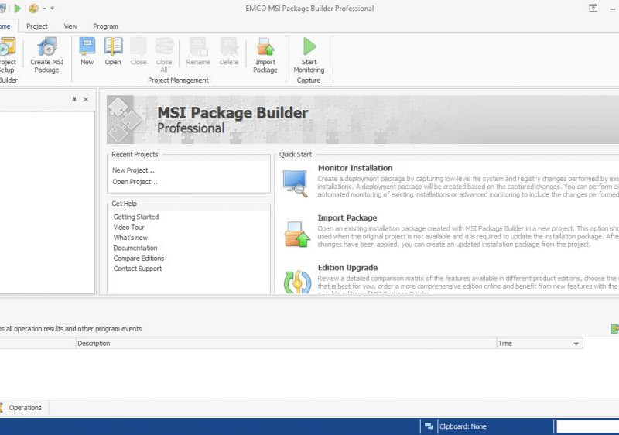619x435 pixels.
Task: Open the What's new link
Action: tap(131, 237)
